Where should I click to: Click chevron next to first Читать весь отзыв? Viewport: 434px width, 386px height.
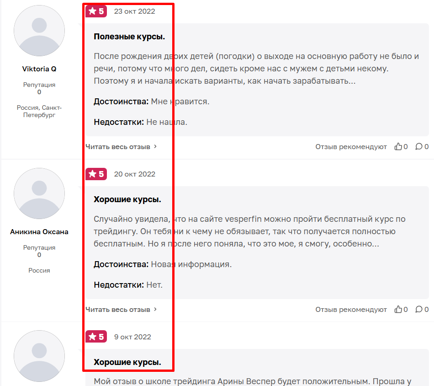pyautogui.click(x=155, y=146)
